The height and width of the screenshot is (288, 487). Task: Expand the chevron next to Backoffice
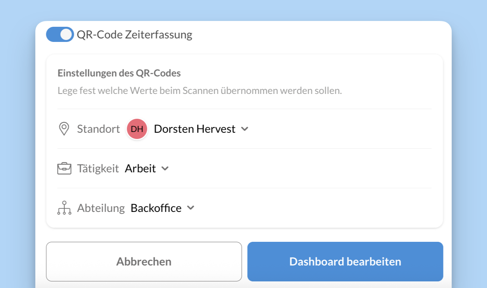[x=190, y=208]
